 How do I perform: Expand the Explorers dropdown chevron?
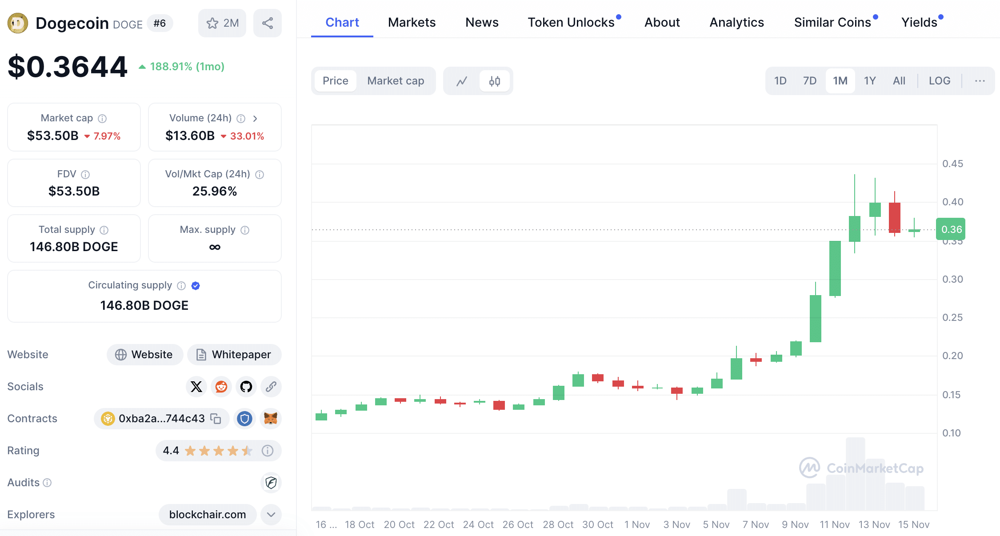tap(271, 515)
